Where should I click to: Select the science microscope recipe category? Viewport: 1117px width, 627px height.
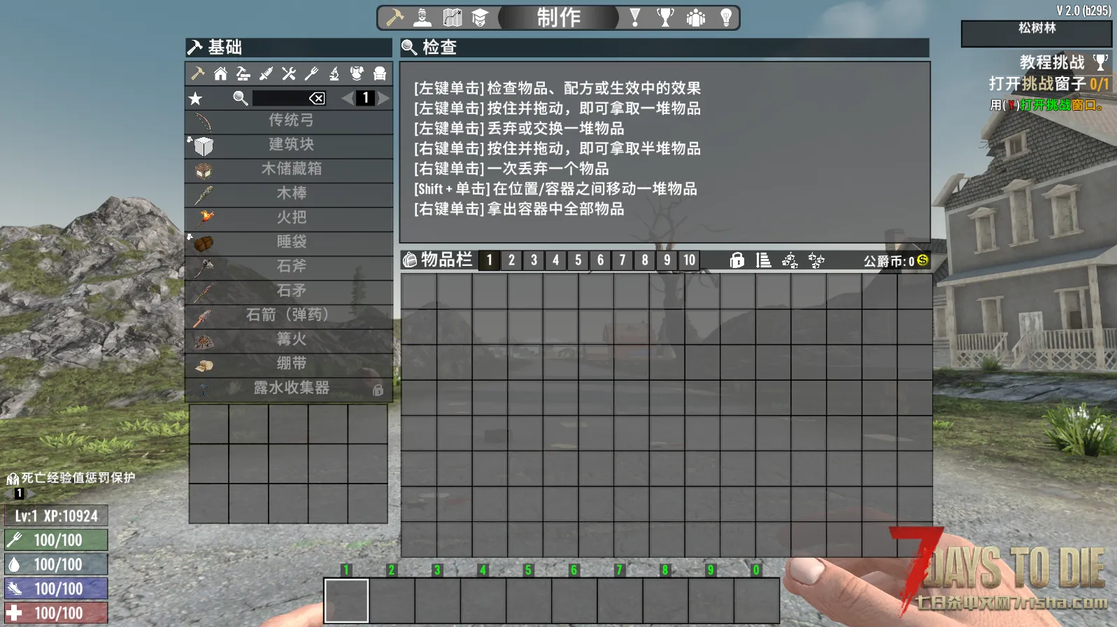click(334, 73)
